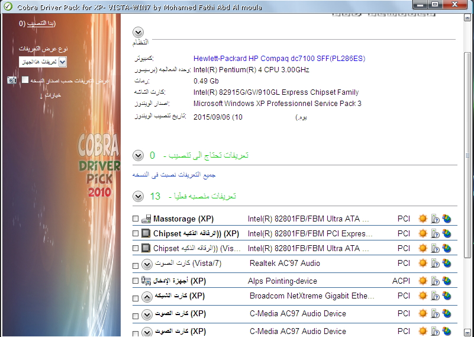Click 'Masstorage (XP)' row label
Viewport: 474px width, 337px height.
coord(183,219)
